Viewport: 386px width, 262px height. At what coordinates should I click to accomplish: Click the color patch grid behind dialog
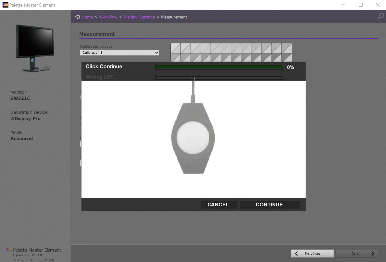pos(231,53)
